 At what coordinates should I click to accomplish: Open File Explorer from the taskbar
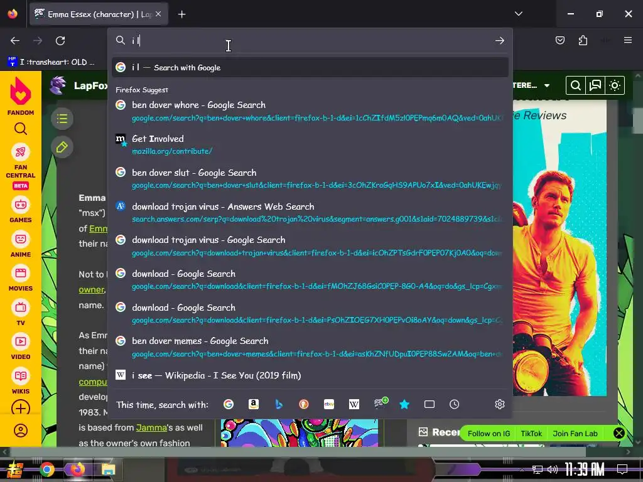108,469
